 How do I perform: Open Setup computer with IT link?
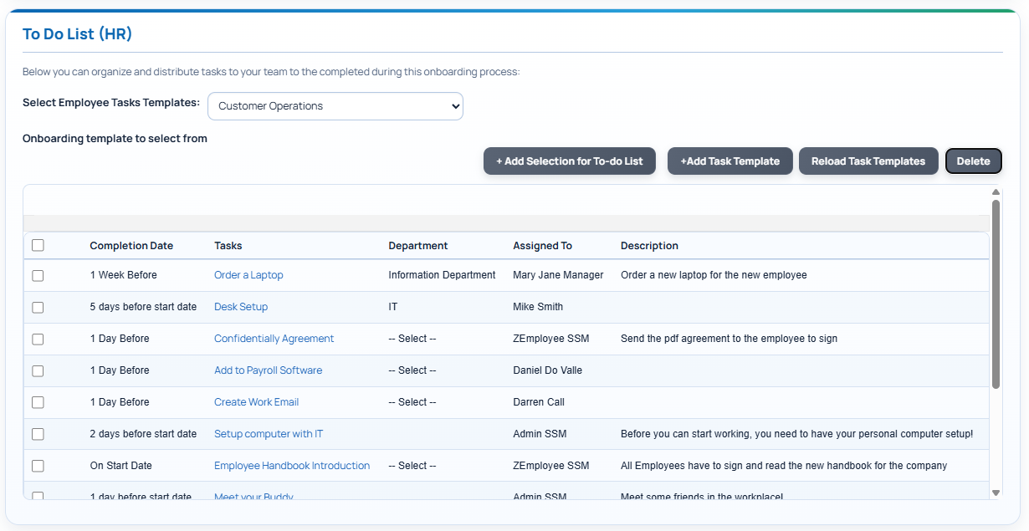point(269,434)
